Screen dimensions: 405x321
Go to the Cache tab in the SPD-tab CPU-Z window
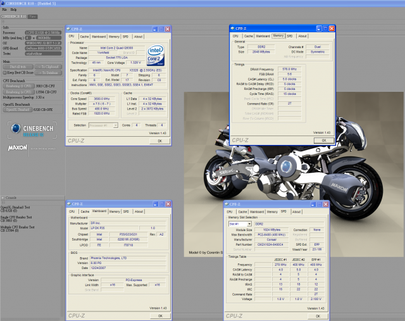click(x=242, y=212)
